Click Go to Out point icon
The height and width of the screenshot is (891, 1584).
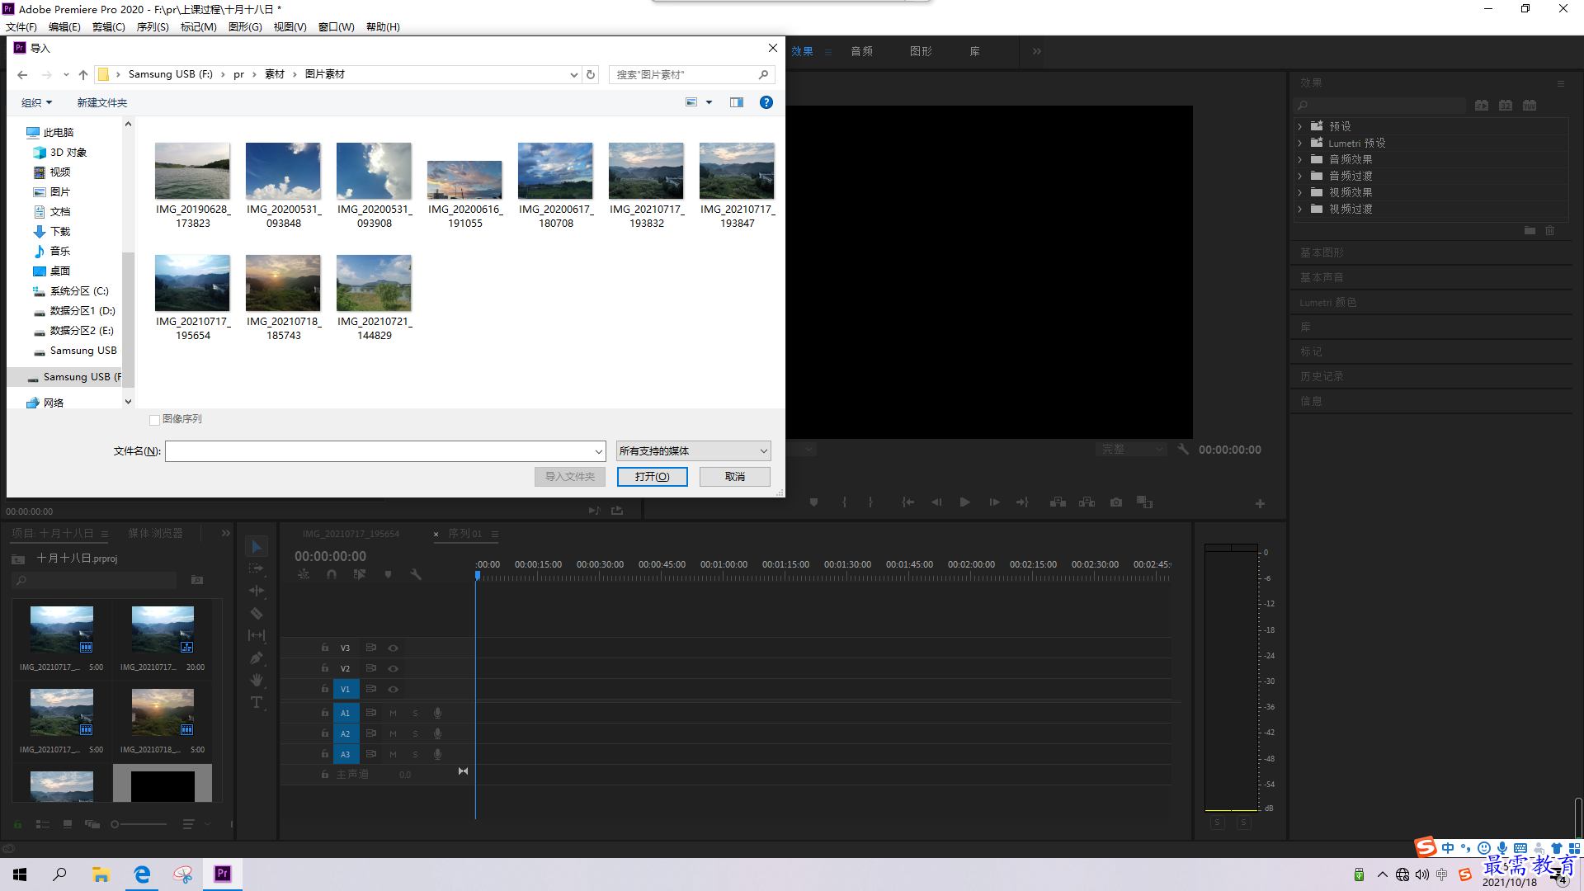[x=1022, y=502]
